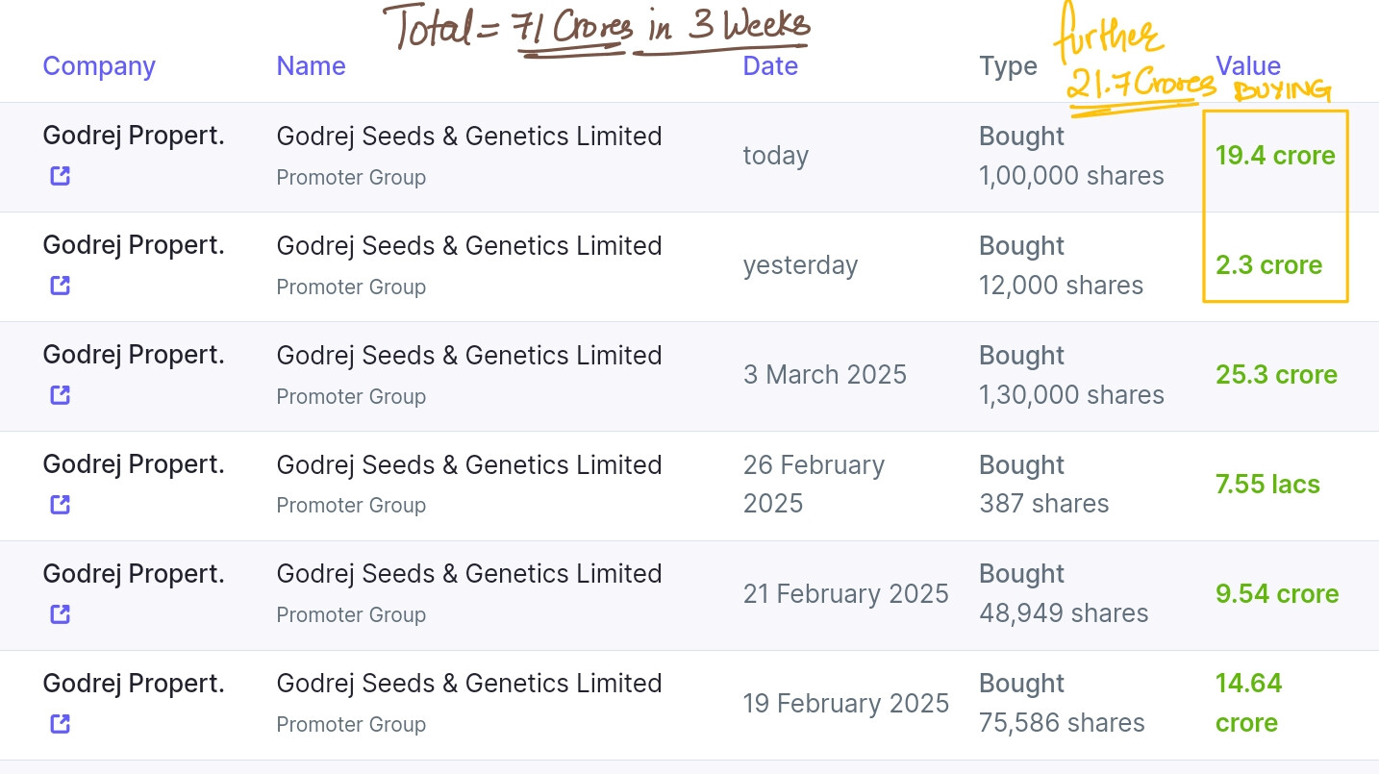Open external link icon in 3 March 2025 row
The height and width of the screenshot is (774, 1379).
[60, 395]
